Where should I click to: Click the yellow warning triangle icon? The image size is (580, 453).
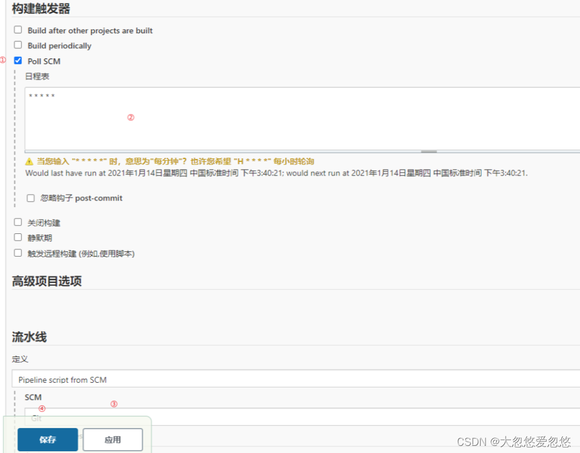tap(29, 161)
